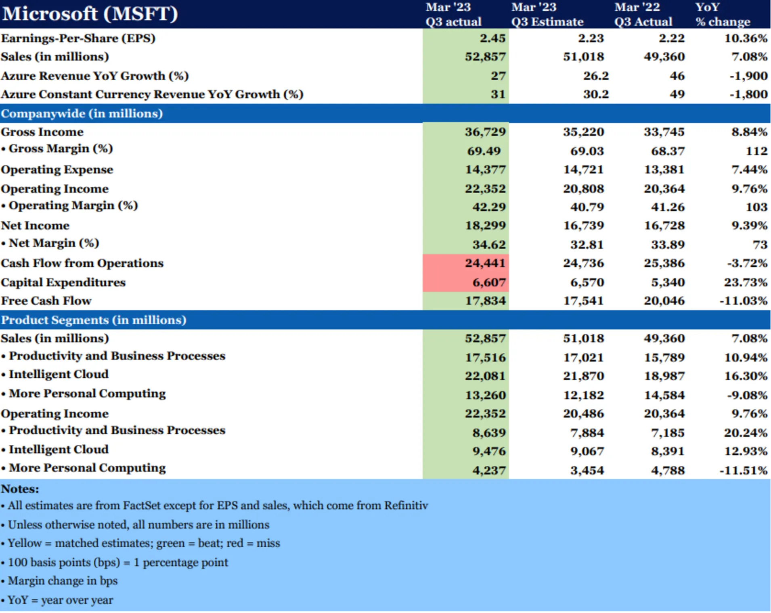Click Intelligent Cloud operating income change 12.93%
The image size is (771, 613).
click(x=746, y=451)
